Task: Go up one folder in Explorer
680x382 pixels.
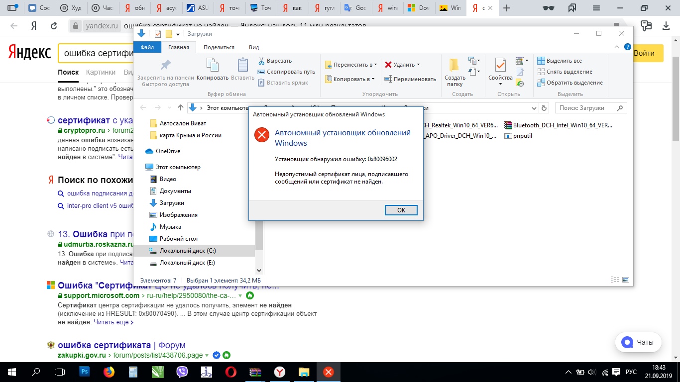Action: tap(180, 108)
